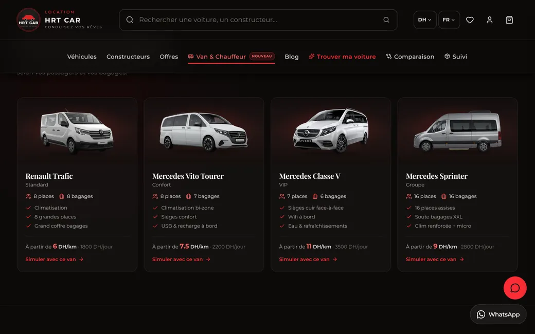Click the Eau & rafraîchissements feature
535x334 pixels.
coord(318,226)
